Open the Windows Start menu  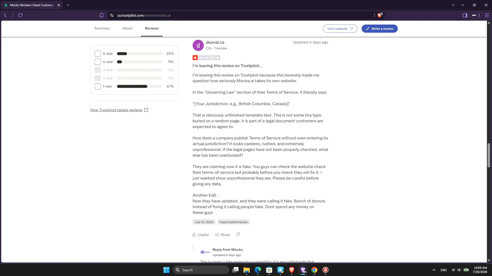(166, 270)
